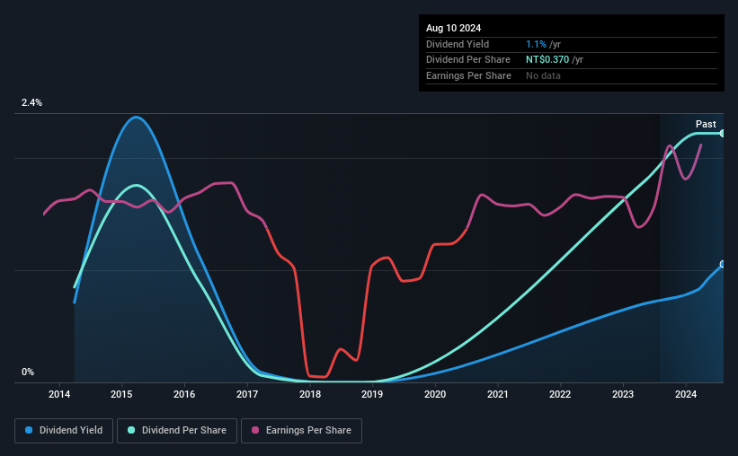The width and height of the screenshot is (738, 456).
Task: Click the 2021 year tick label
Action: pyautogui.click(x=497, y=394)
